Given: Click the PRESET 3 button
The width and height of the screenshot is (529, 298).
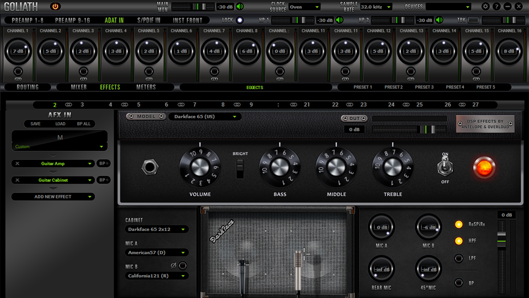Looking at the screenshot, I should coord(424,87).
